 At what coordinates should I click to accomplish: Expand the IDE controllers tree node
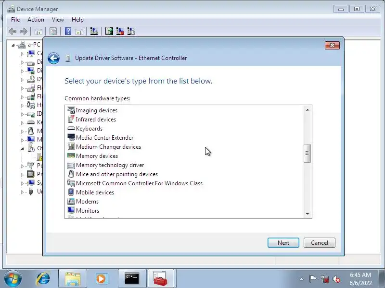pyautogui.click(x=22, y=114)
